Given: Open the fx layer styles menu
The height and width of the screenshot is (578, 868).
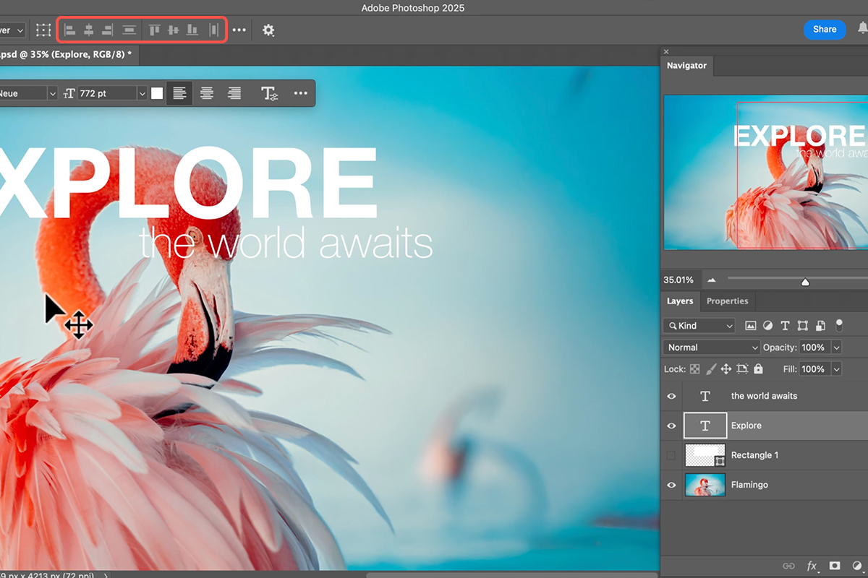Looking at the screenshot, I should point(811,566).
